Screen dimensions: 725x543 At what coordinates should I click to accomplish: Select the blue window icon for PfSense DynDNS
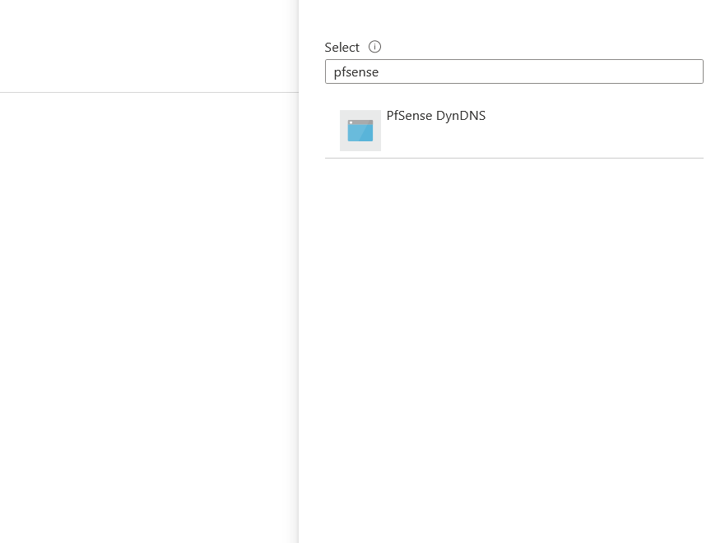tap(360, 131)
